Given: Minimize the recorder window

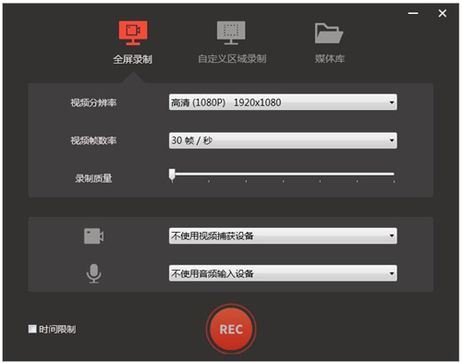Looking at the screenshot, I should tap(413, 13).
